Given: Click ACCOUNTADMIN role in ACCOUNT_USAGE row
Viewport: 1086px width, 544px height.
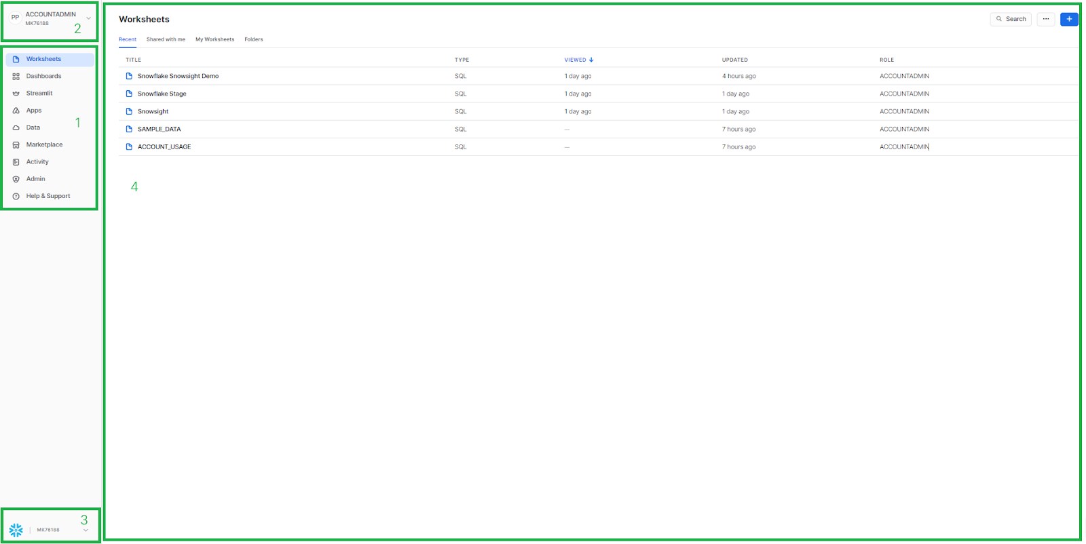Looking at the screenshot, I should click(904, 147).
